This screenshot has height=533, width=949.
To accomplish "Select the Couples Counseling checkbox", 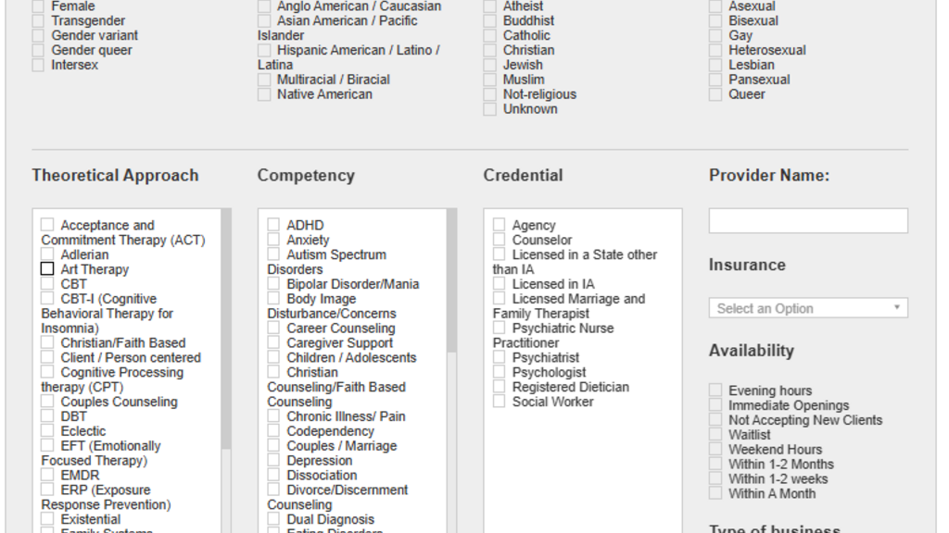I will pyautogui.click(x=47, y=401).
